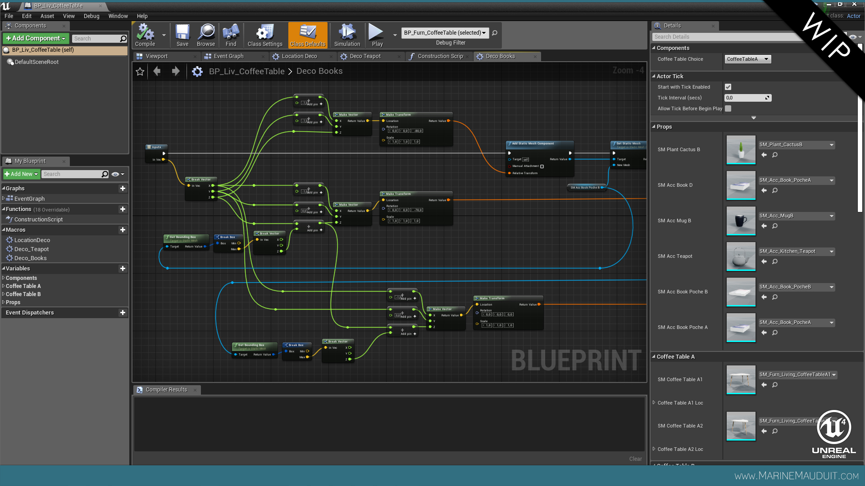Open the Asset menu
The height and width of the screenshot is (486, 865).
pyautogui.click(x=47, y=16)
